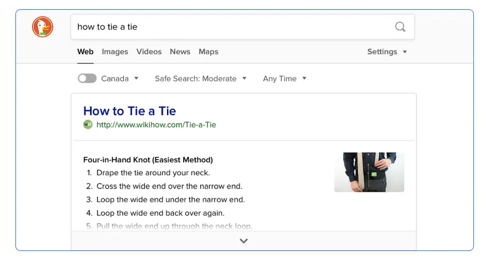Open the How to Tie a Tie title link
493x259 pixels.
129,111
